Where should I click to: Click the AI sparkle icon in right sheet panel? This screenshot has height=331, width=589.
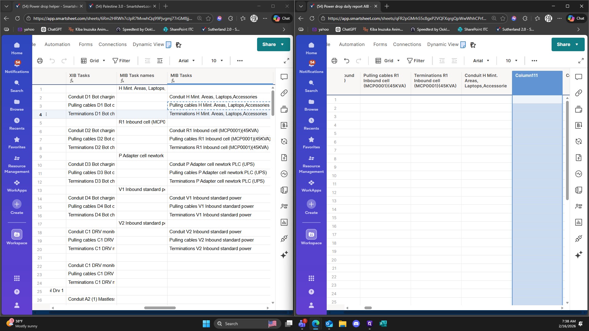click(579, 254)
